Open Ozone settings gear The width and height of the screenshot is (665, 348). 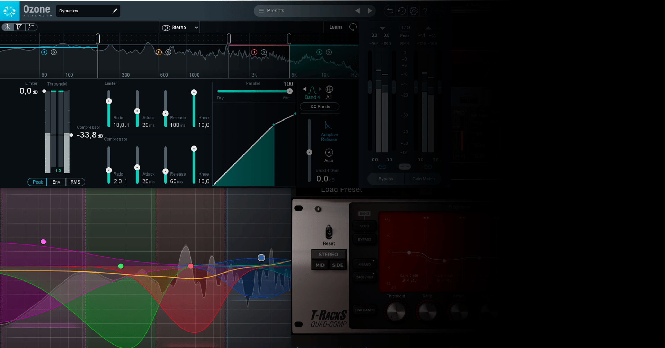[414, 11]
